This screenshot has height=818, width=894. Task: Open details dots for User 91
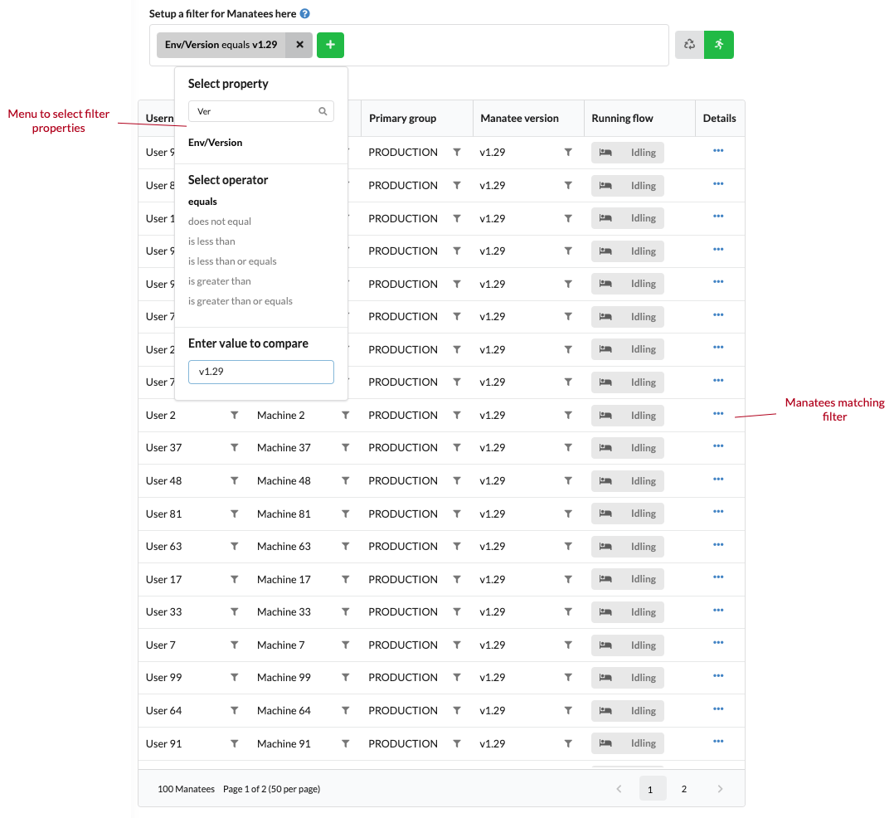tap(718, 742)
